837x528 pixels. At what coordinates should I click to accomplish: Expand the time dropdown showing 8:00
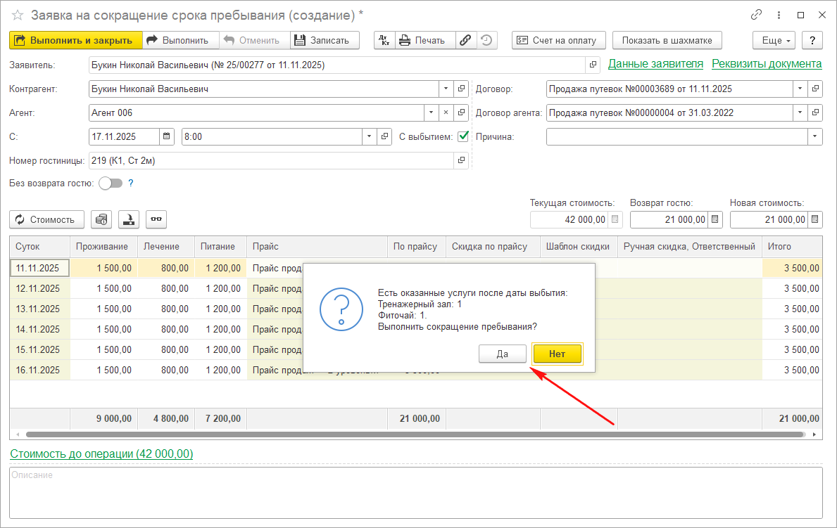[370, 136]
